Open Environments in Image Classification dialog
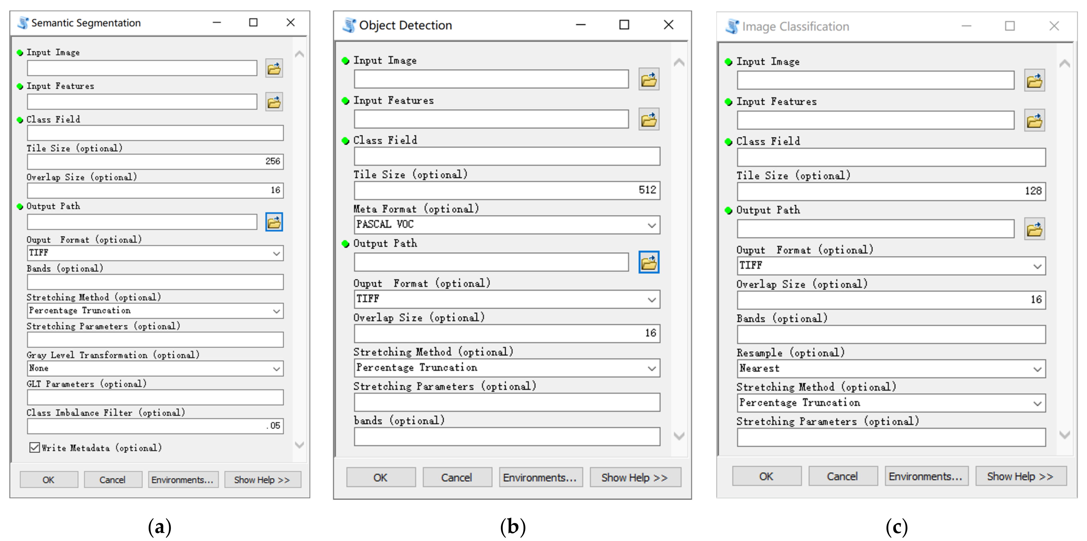 [926, 477]
